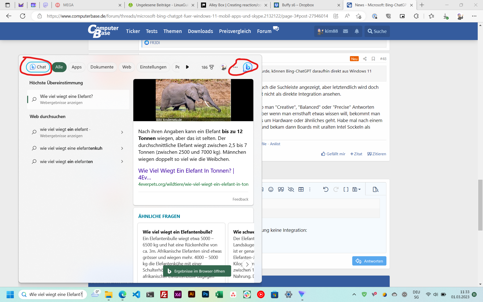Click the Bing icon in search panel
The image size is (483, 302).
coord(248,67)
